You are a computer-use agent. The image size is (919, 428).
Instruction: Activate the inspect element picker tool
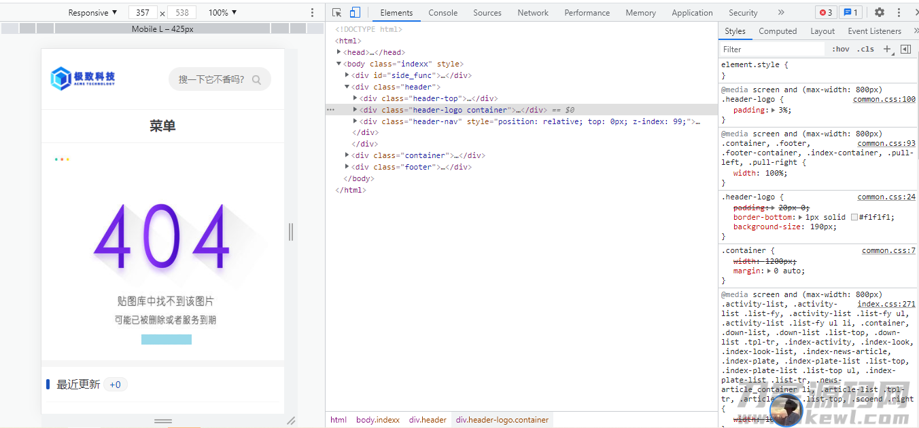coord(336,12)
